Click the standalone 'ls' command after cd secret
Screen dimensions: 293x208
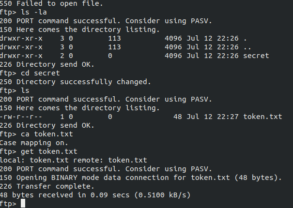(25, 90)
